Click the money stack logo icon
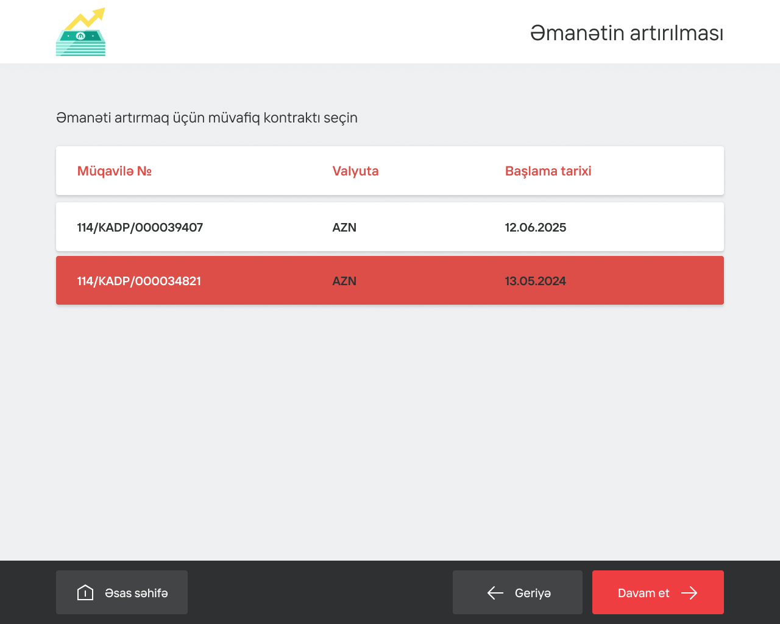 click(80, 32)
